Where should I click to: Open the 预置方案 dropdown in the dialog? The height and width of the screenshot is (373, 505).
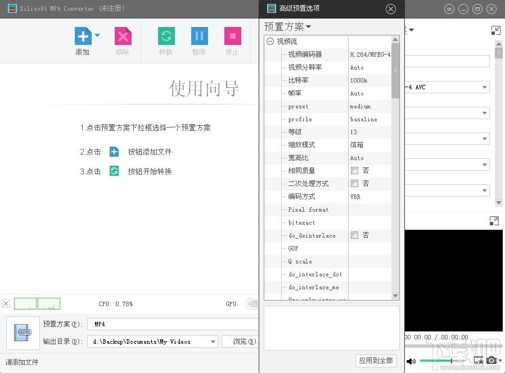click(287, 27)
